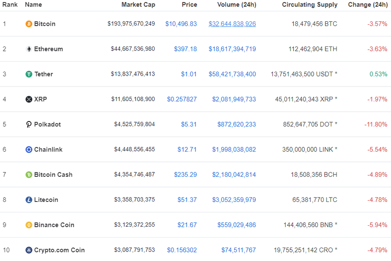This screenshot has width=391, height=261.
Task: Click Chainlink price $12.71
Action: click(187, 149)
